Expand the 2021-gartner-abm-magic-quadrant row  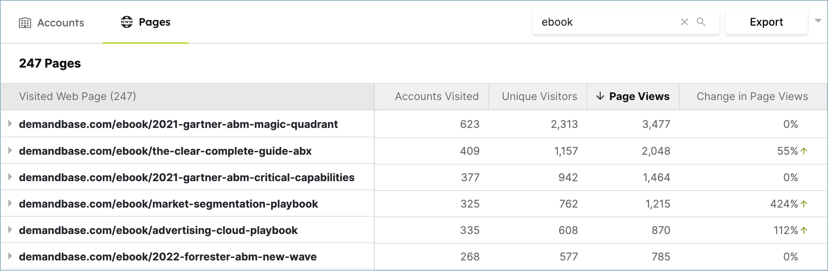coord(10,123)
